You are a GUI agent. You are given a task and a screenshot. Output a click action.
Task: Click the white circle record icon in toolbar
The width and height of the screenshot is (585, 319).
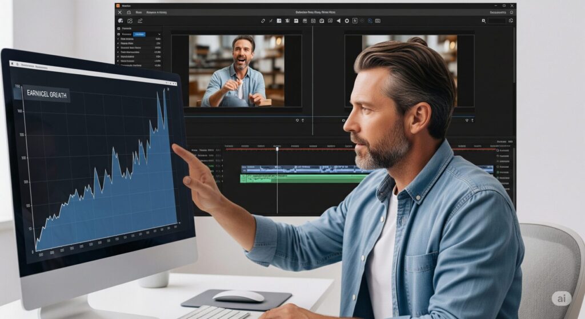point(347,21)
